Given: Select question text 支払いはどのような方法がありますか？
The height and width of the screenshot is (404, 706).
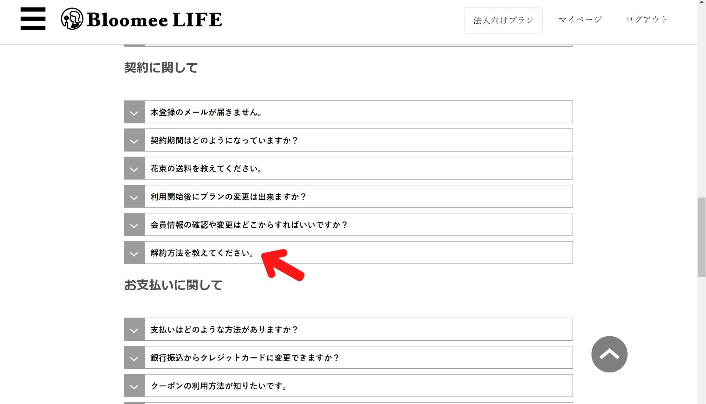Looking at the screenshot, I should 224,330.
